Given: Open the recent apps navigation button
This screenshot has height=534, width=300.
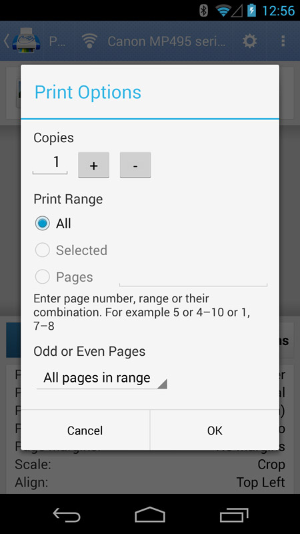Looking at the screenshot, I should (x=234, y=515).
